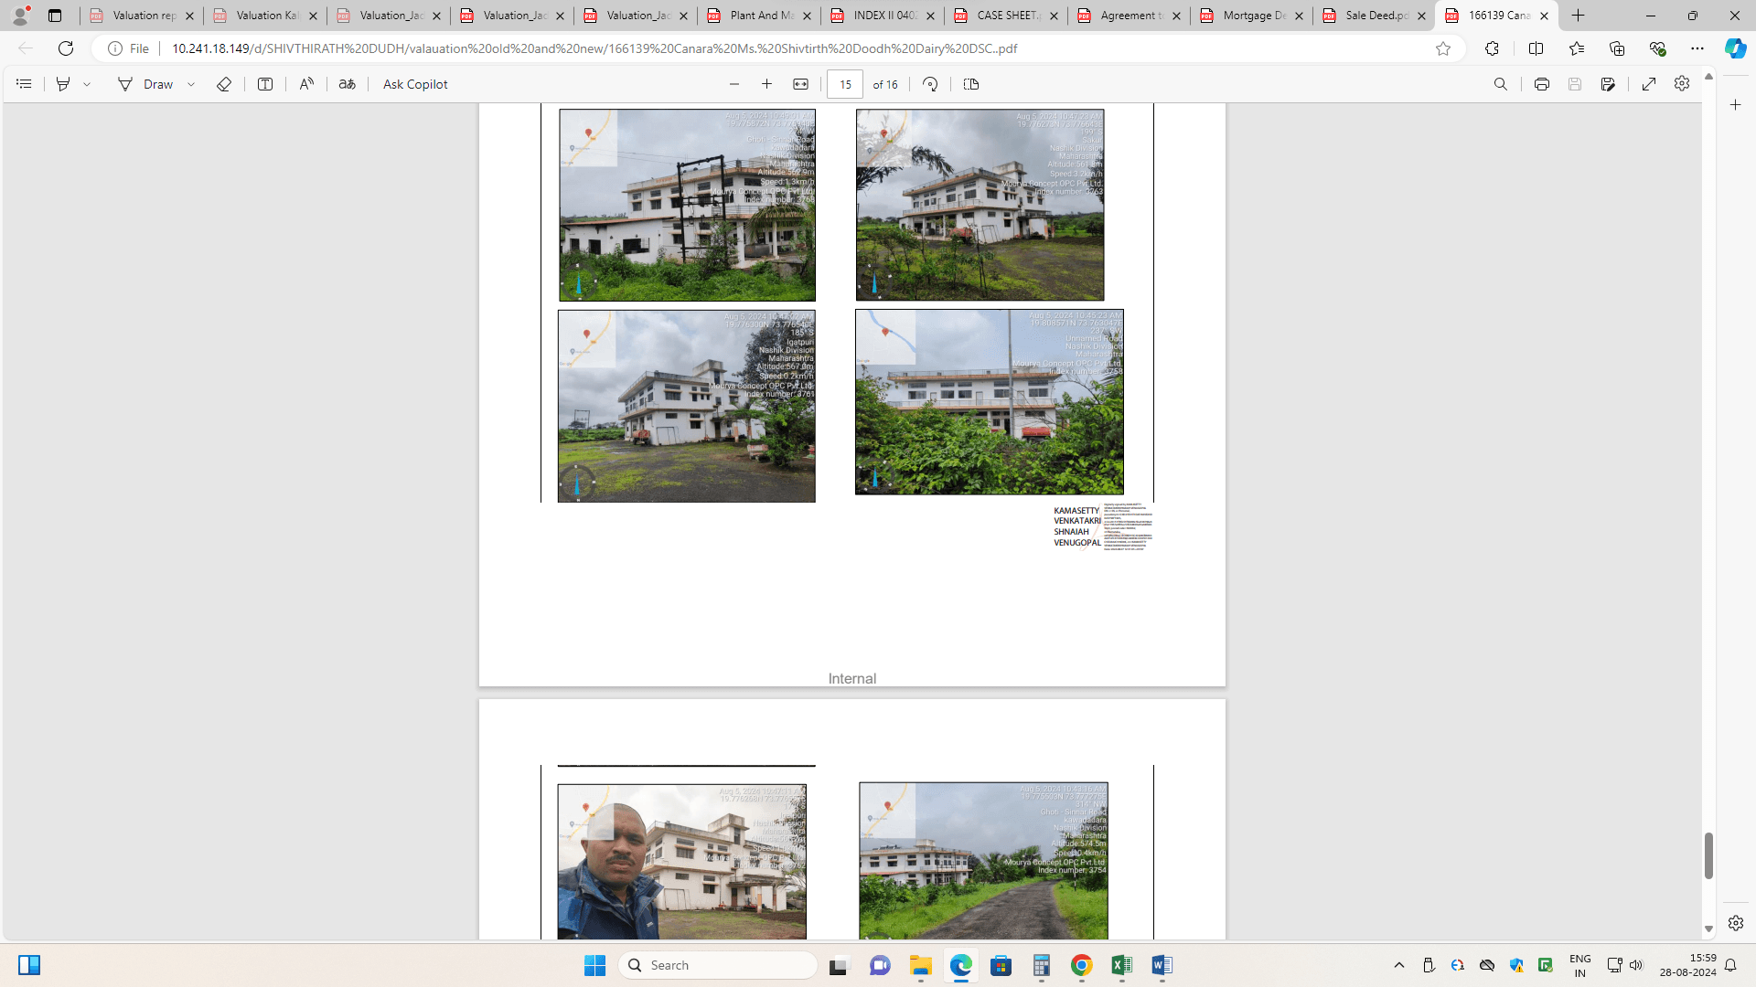The height and width of the screenshot is (987, 1756).
Task: Open Collections
Action: pos(1617,48)
